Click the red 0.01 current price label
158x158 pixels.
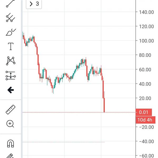(143, 112)
